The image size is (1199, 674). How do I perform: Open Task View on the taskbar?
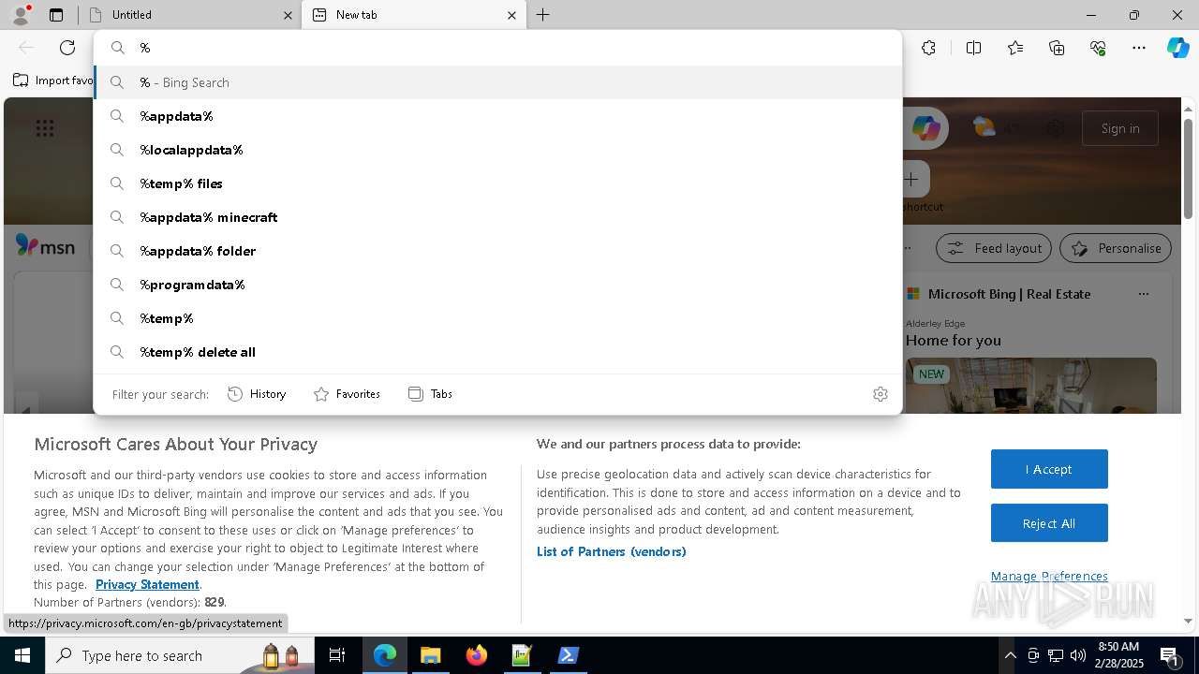coord(337,655)
